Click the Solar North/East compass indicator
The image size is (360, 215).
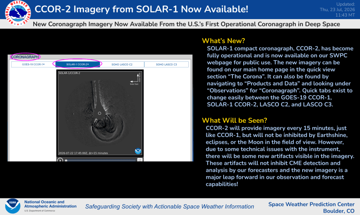[135, 79]
